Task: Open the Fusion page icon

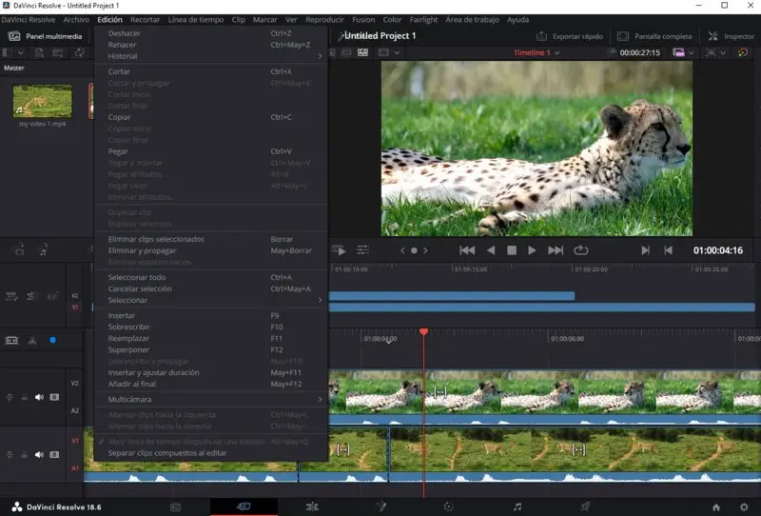Action: [381, 506]
